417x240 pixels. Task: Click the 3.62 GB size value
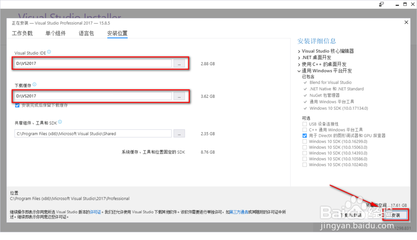[x=208, y=96]
